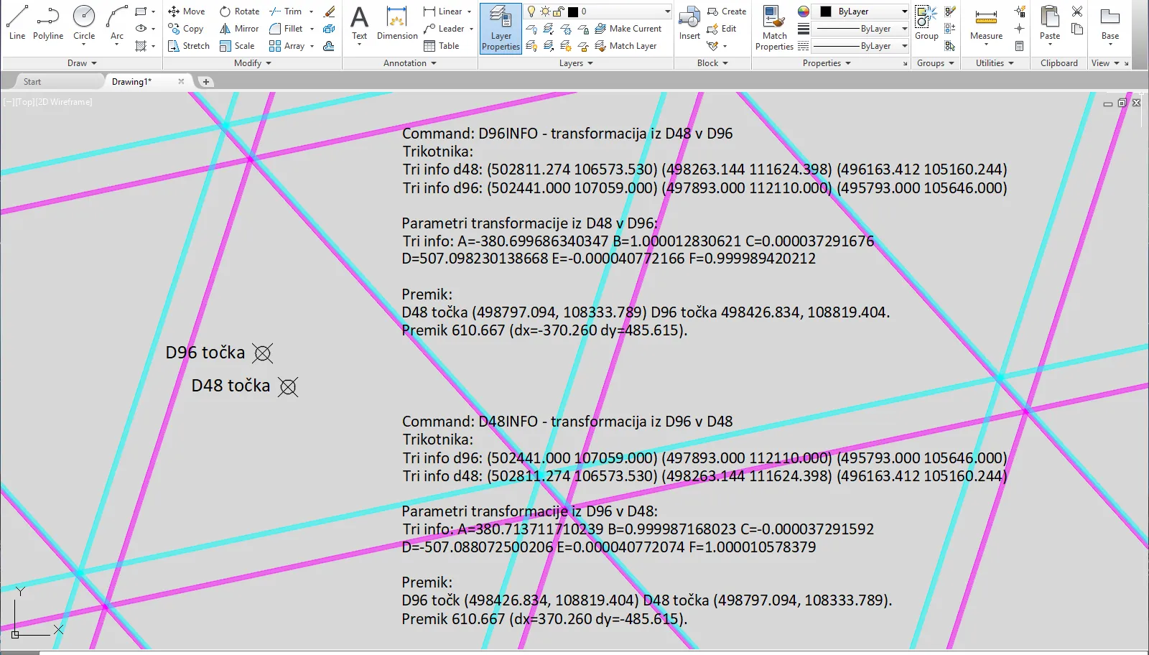Add new drawing tab with plus
The image size is (1149, 655).
coord(206,82)
